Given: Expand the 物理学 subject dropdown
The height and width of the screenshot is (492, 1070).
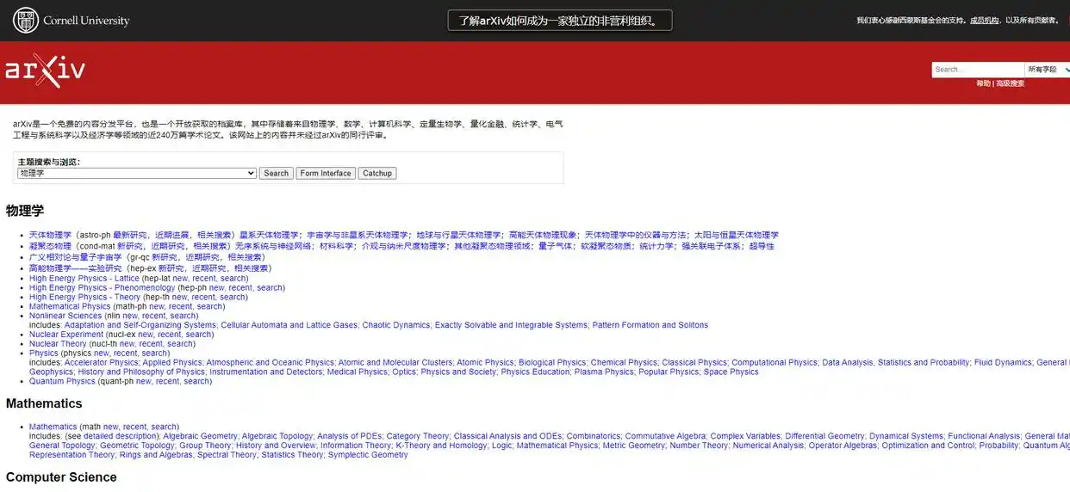Looking at the screenshot, I should pyautogui.click(x=137, y=173).
